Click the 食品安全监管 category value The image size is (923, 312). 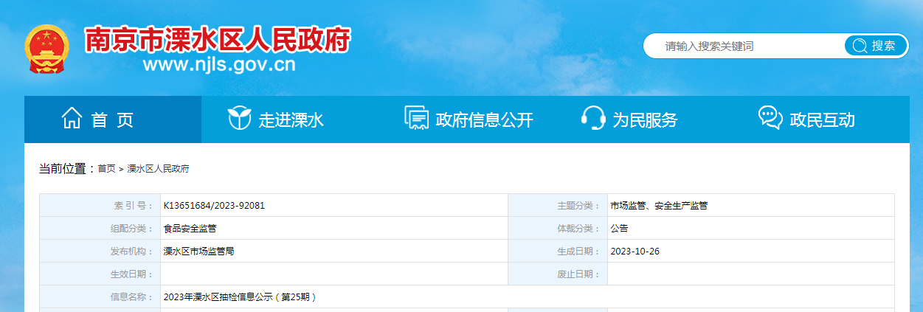pos(190,229)
